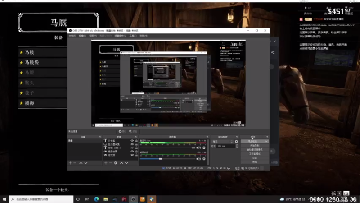Move source down in the Sources panel

(126, 163)
